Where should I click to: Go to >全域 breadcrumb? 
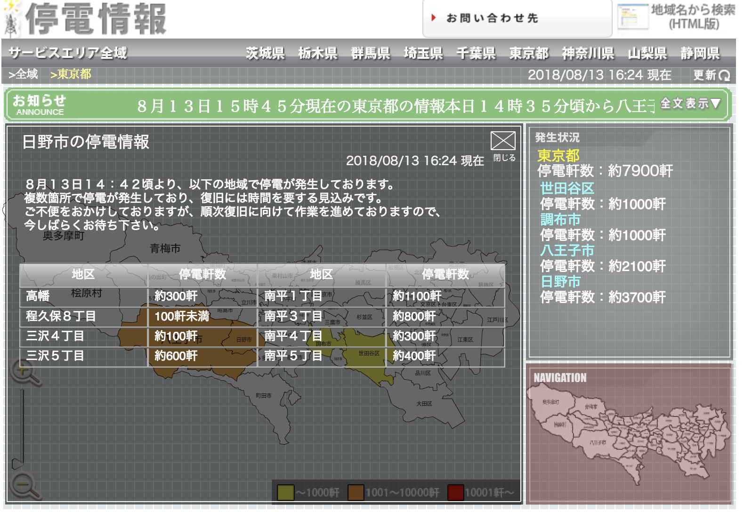pos(23,74)
